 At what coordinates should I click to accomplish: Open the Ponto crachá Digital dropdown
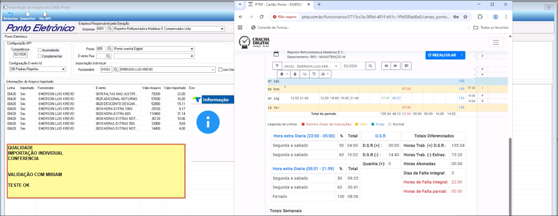point(192,49)
